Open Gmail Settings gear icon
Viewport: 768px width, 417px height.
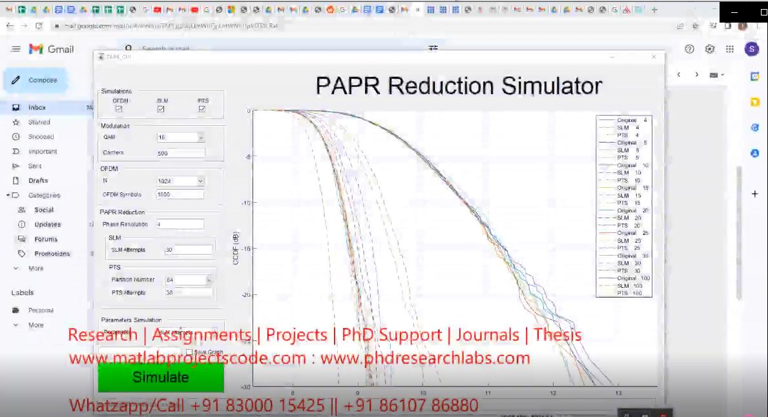pyautogui.click(x=710, y=49)
